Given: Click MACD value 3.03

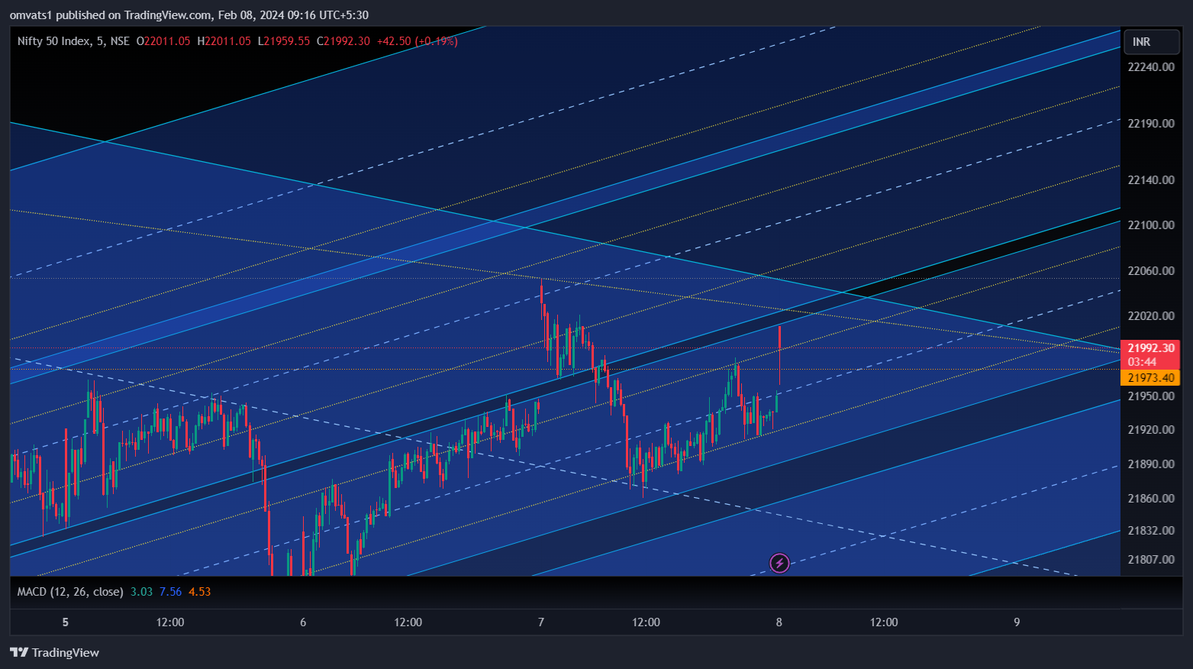Looking at the screenshot, I should pyautogui.click(x=142, y=592).
